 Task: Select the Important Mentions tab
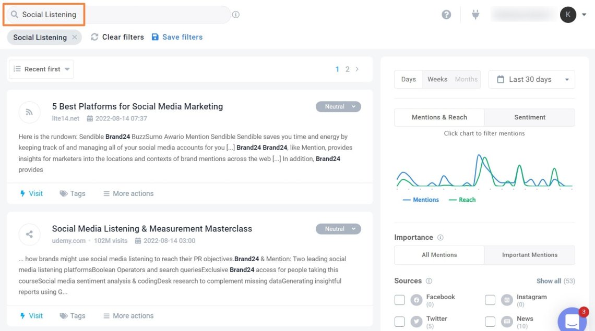pos(529,255)
